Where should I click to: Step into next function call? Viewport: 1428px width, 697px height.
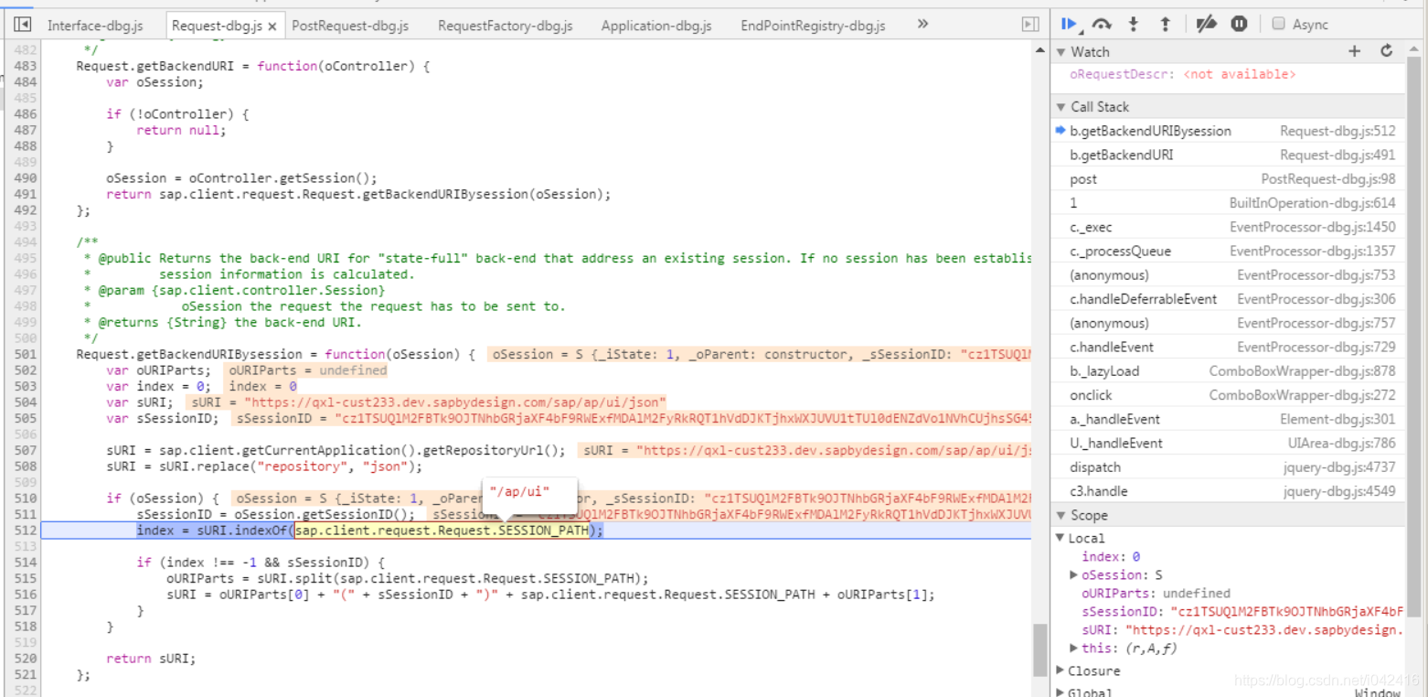[x=1134, y=25]
